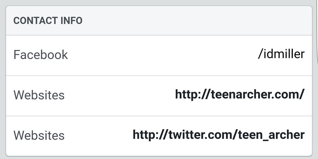Click the http:// prefix of the Twitter link
The width and height of the screenshot is (318, 159).
pyautogui.click(x=149, y=135)
